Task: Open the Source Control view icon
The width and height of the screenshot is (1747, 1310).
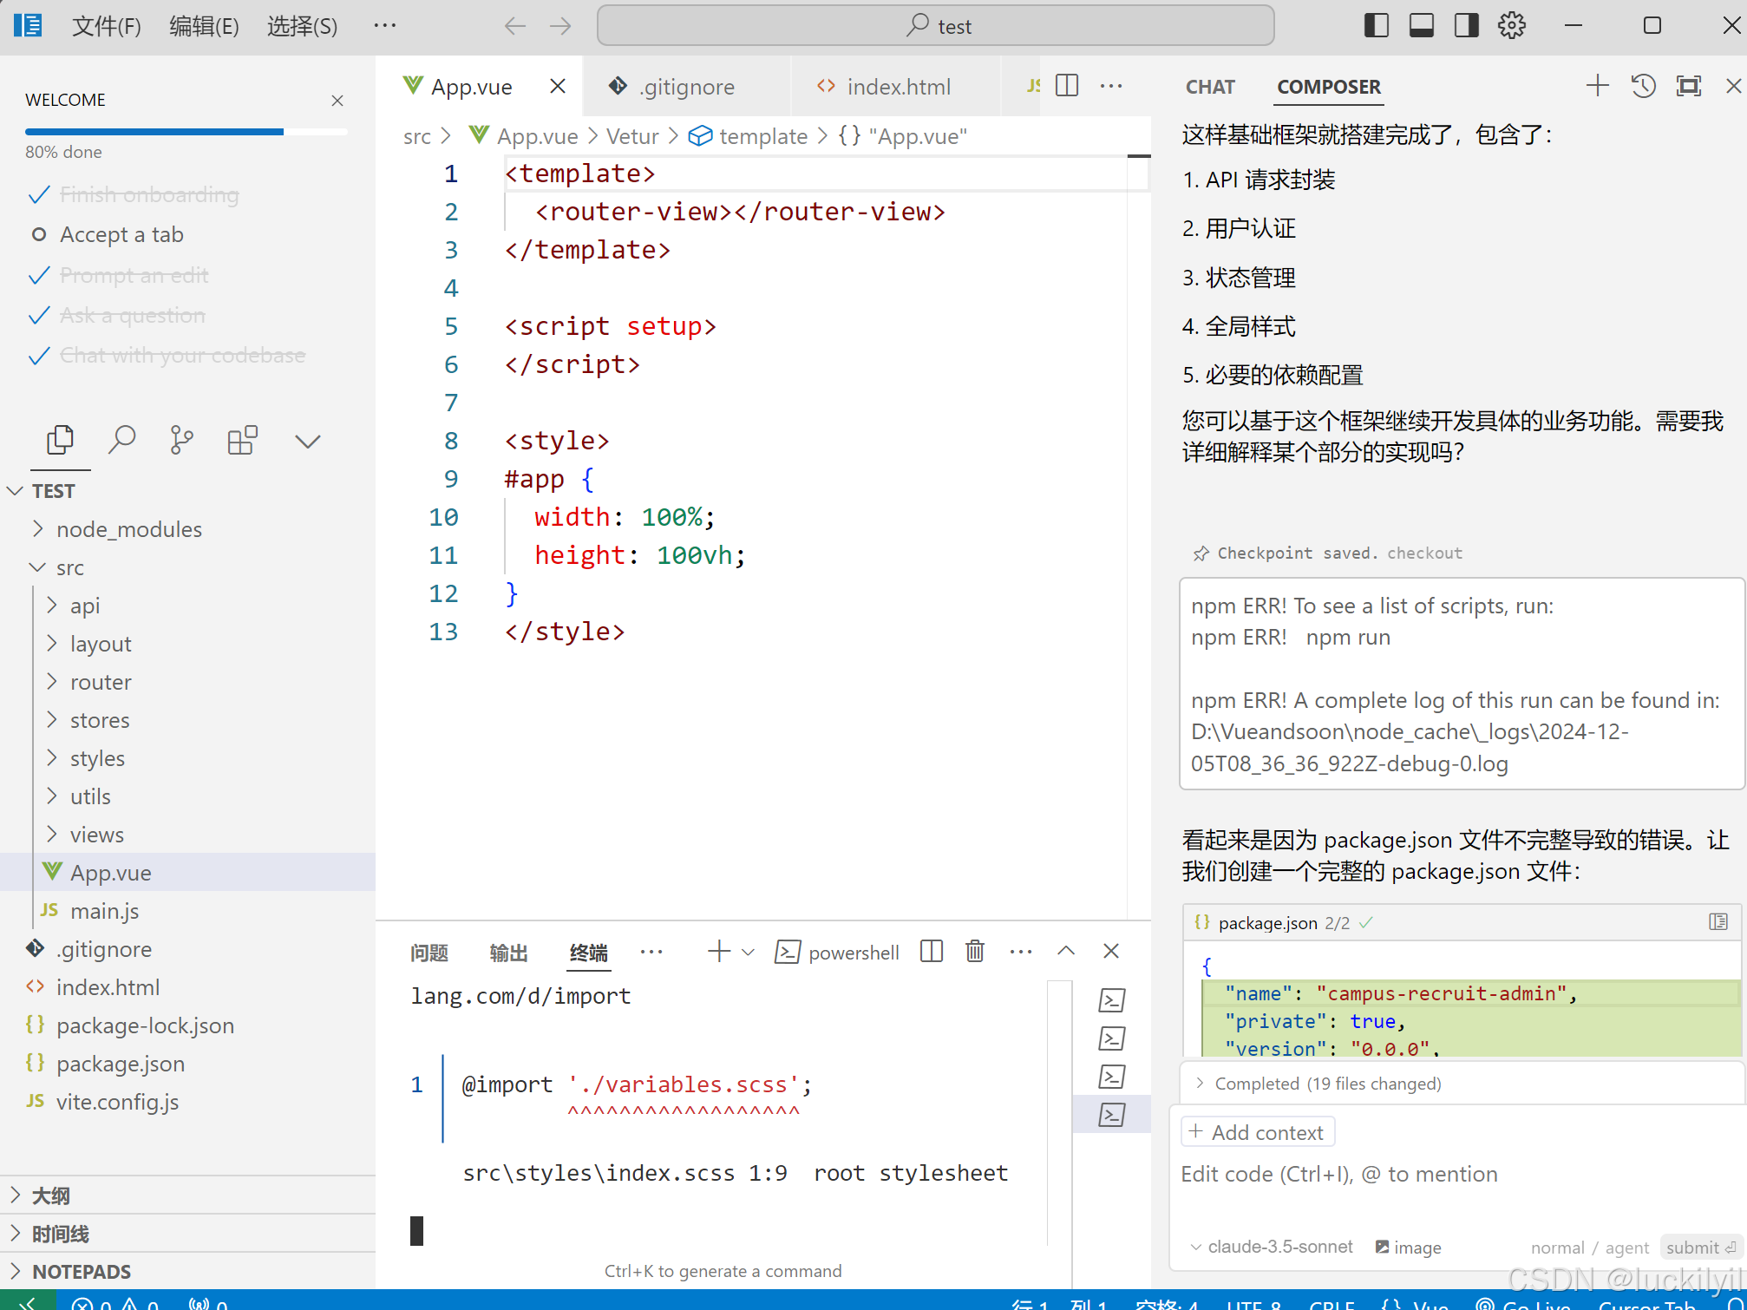Action: tap(181, 441)
